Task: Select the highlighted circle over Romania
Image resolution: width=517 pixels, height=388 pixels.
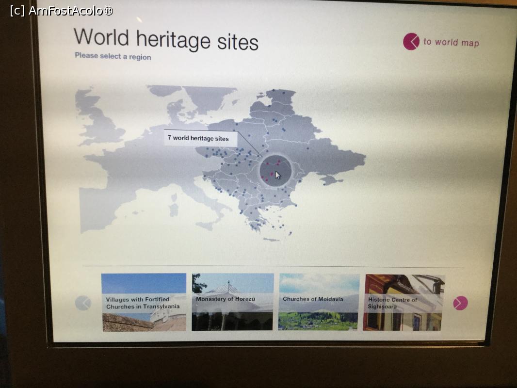Action: coord(275,171)
